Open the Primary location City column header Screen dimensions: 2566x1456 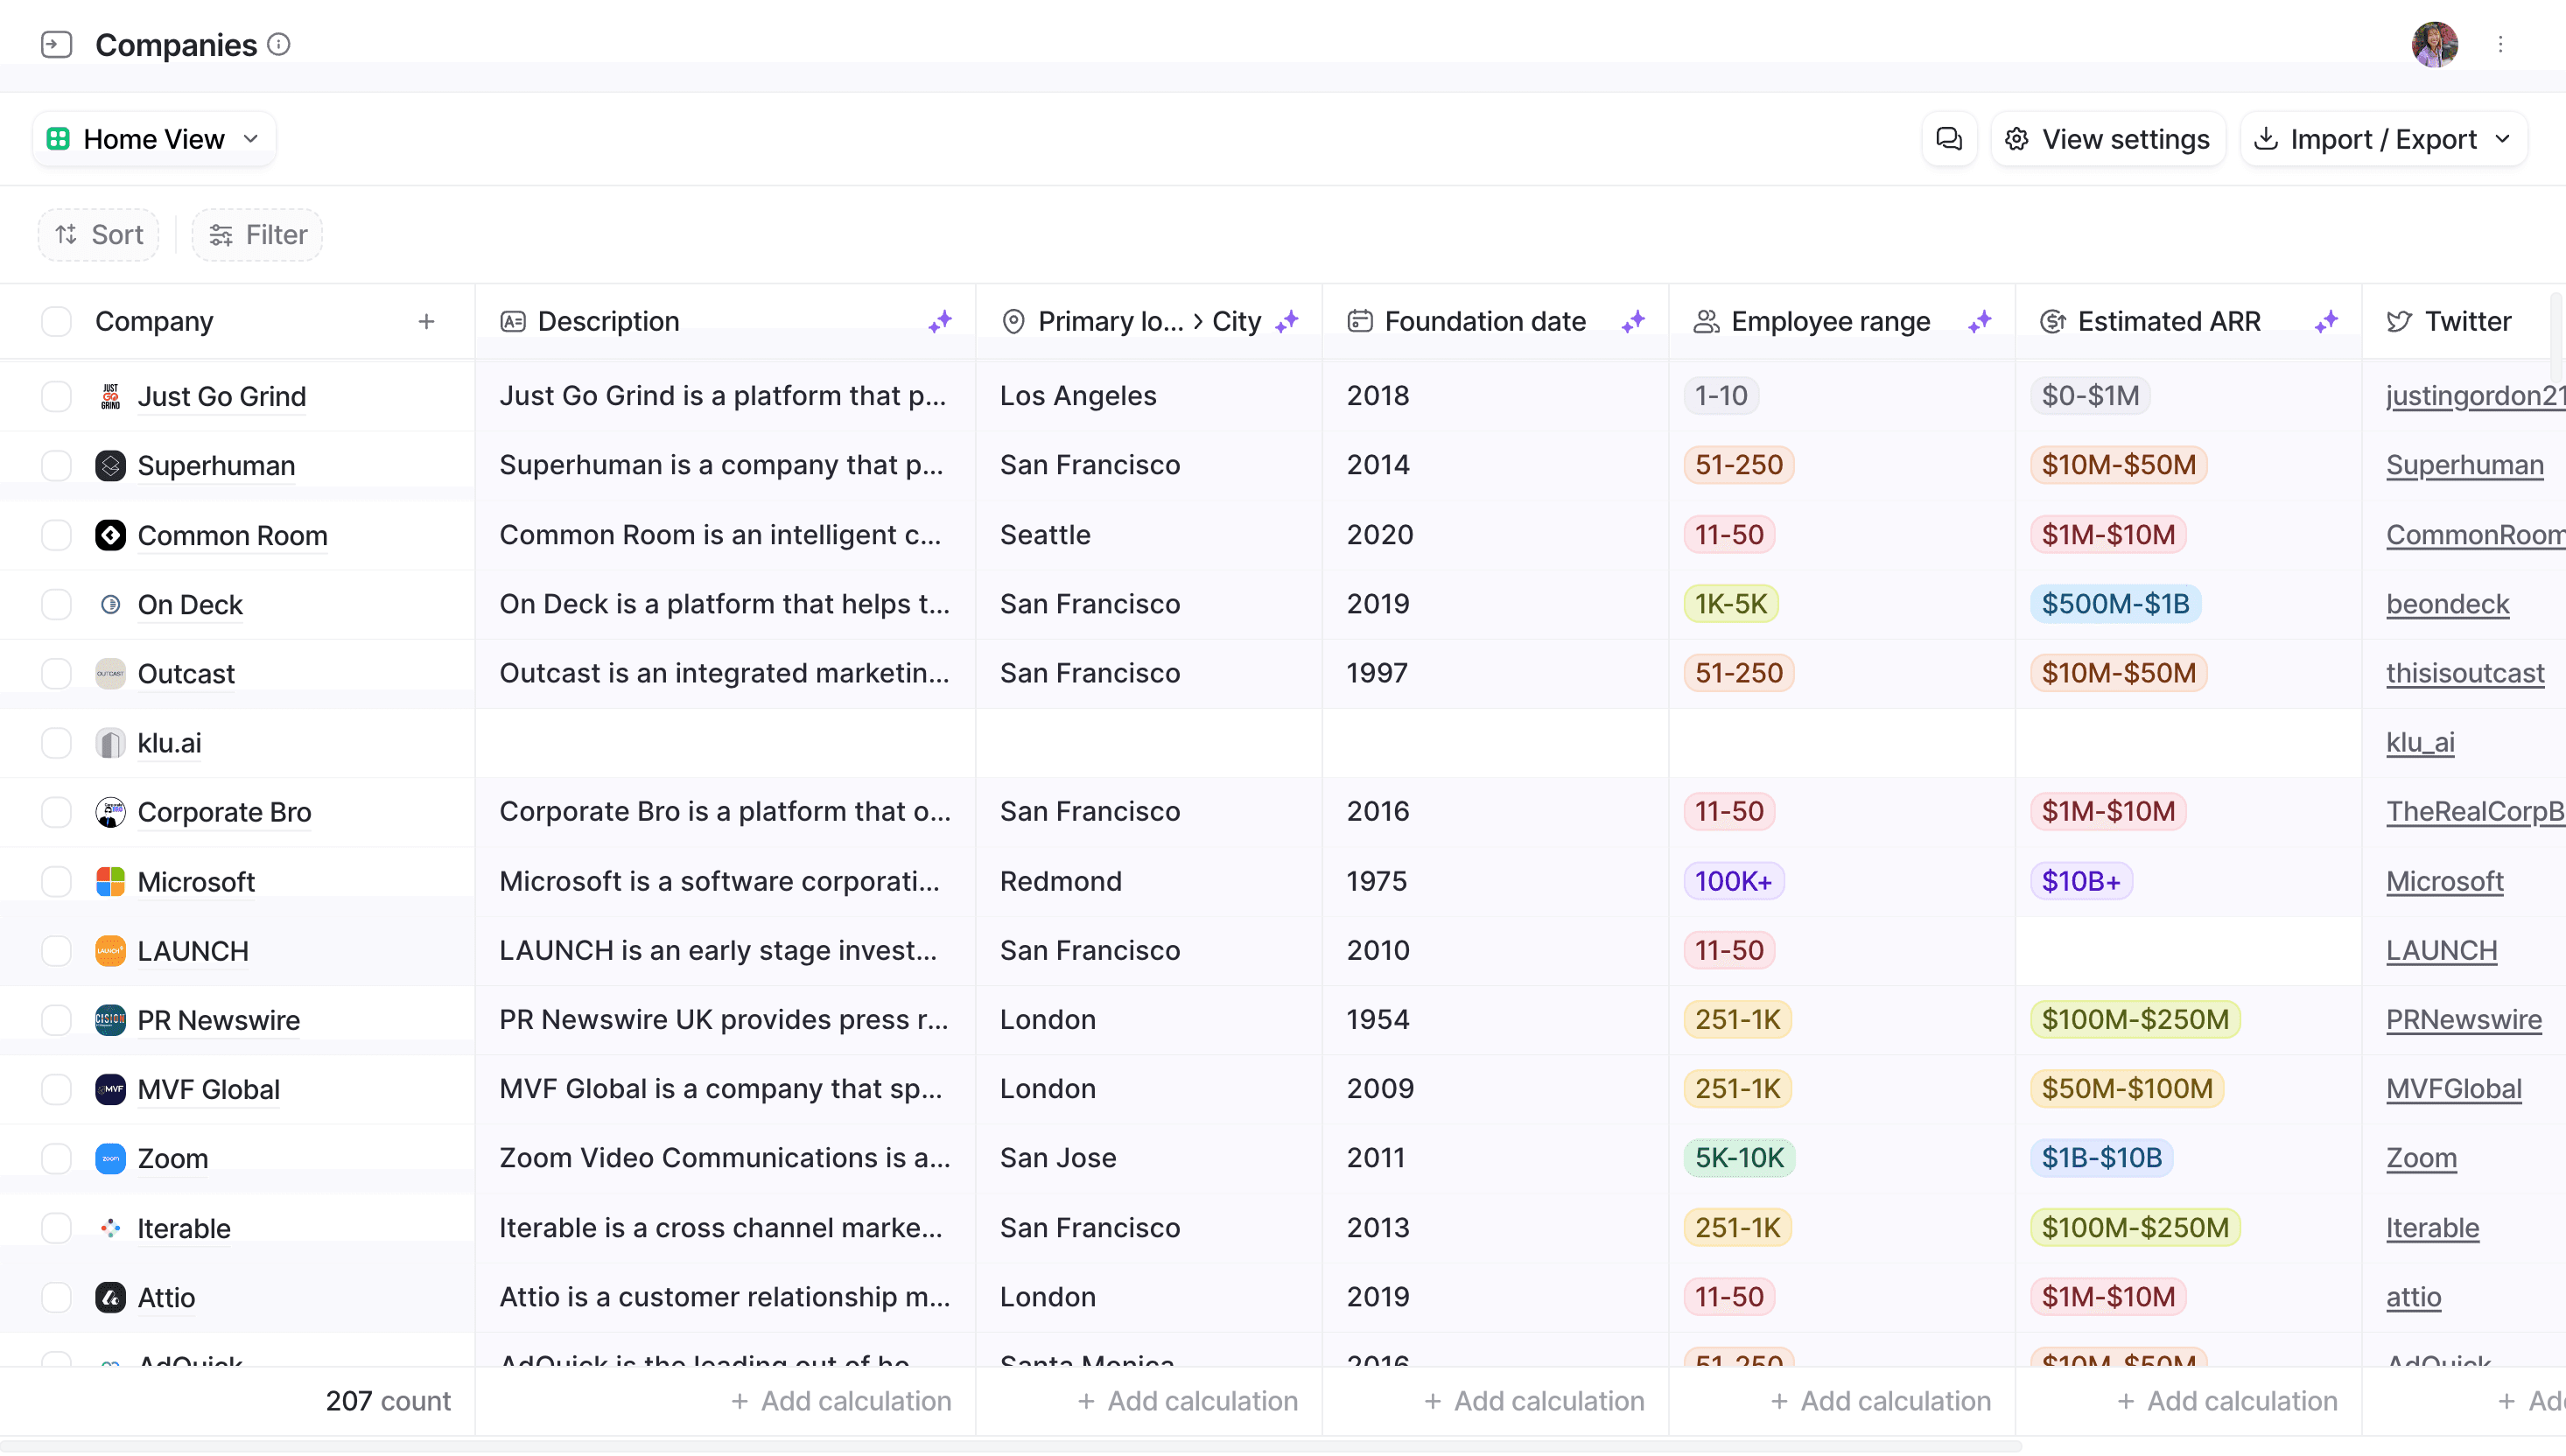pos(1149,321)
